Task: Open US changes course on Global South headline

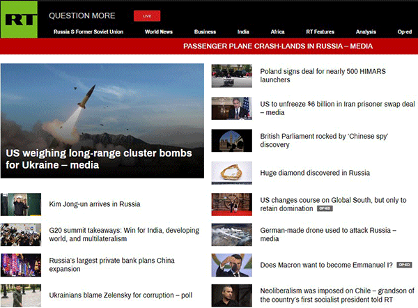Action: [333, 204]
